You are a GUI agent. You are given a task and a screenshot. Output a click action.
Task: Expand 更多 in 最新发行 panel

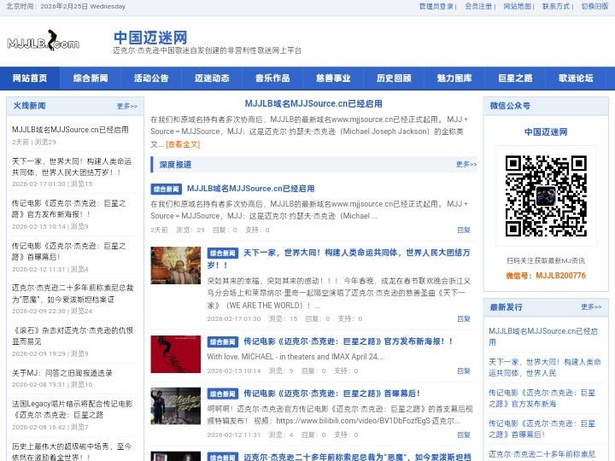[x=591, y=306]
